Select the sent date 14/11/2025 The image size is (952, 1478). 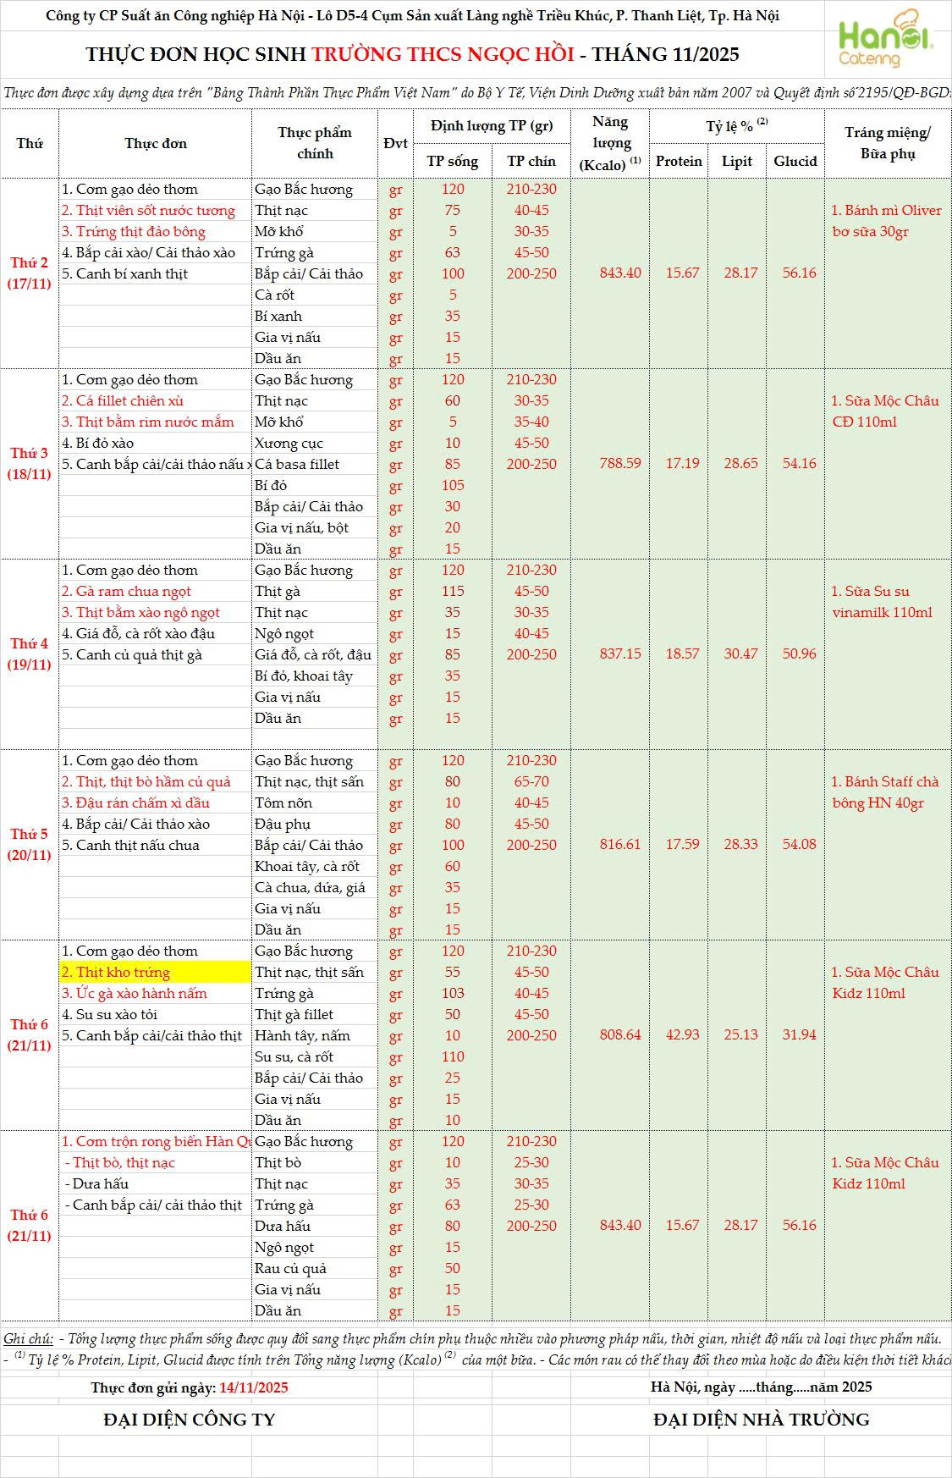253,1387
